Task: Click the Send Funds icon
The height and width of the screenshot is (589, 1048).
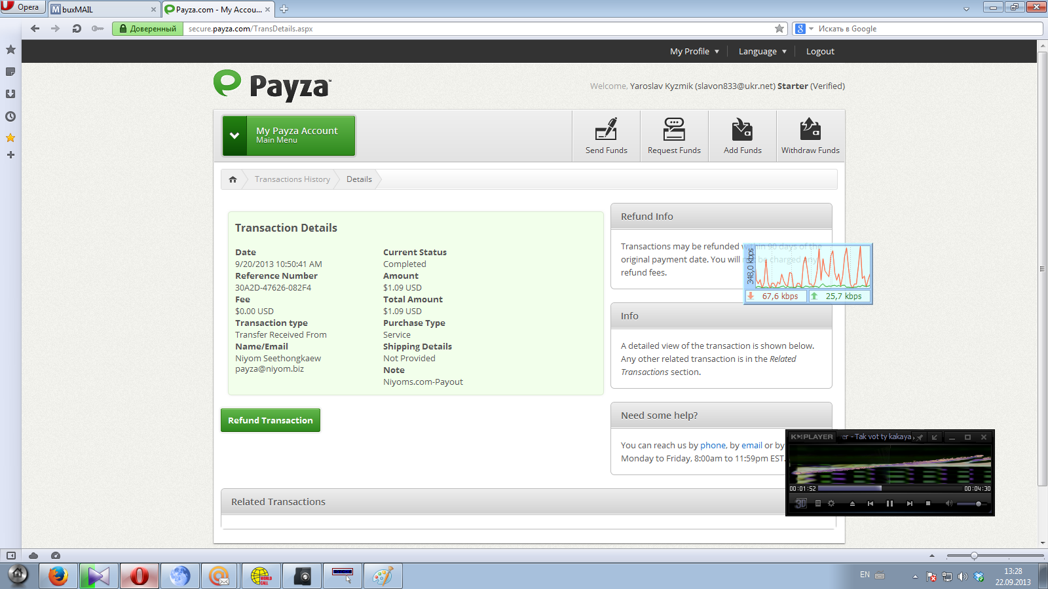Action: point(606,135)
